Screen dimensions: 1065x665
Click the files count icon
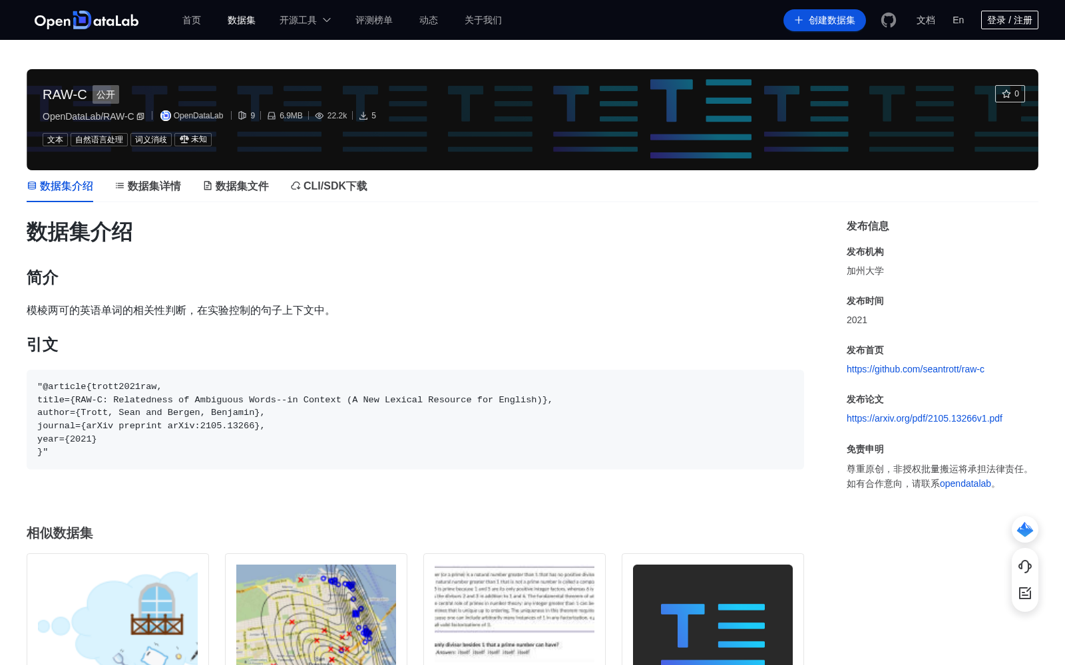(242, 116)
